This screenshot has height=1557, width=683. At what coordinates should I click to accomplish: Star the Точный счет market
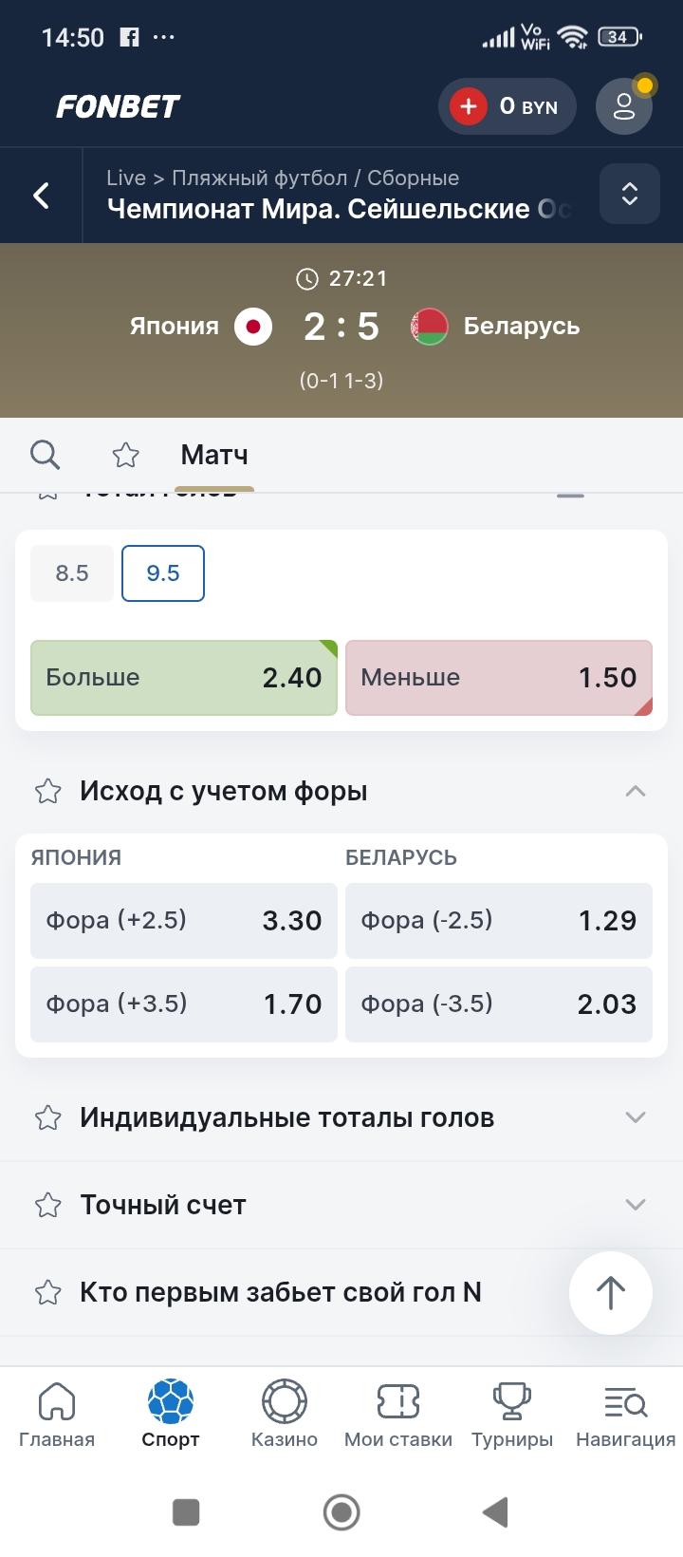pyautogui.click(x=48, y=1205)
